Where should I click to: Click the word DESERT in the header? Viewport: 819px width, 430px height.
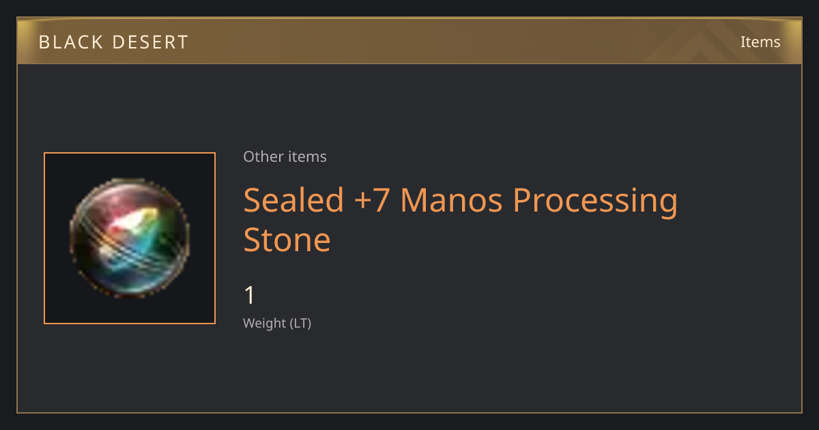(153, 42)
